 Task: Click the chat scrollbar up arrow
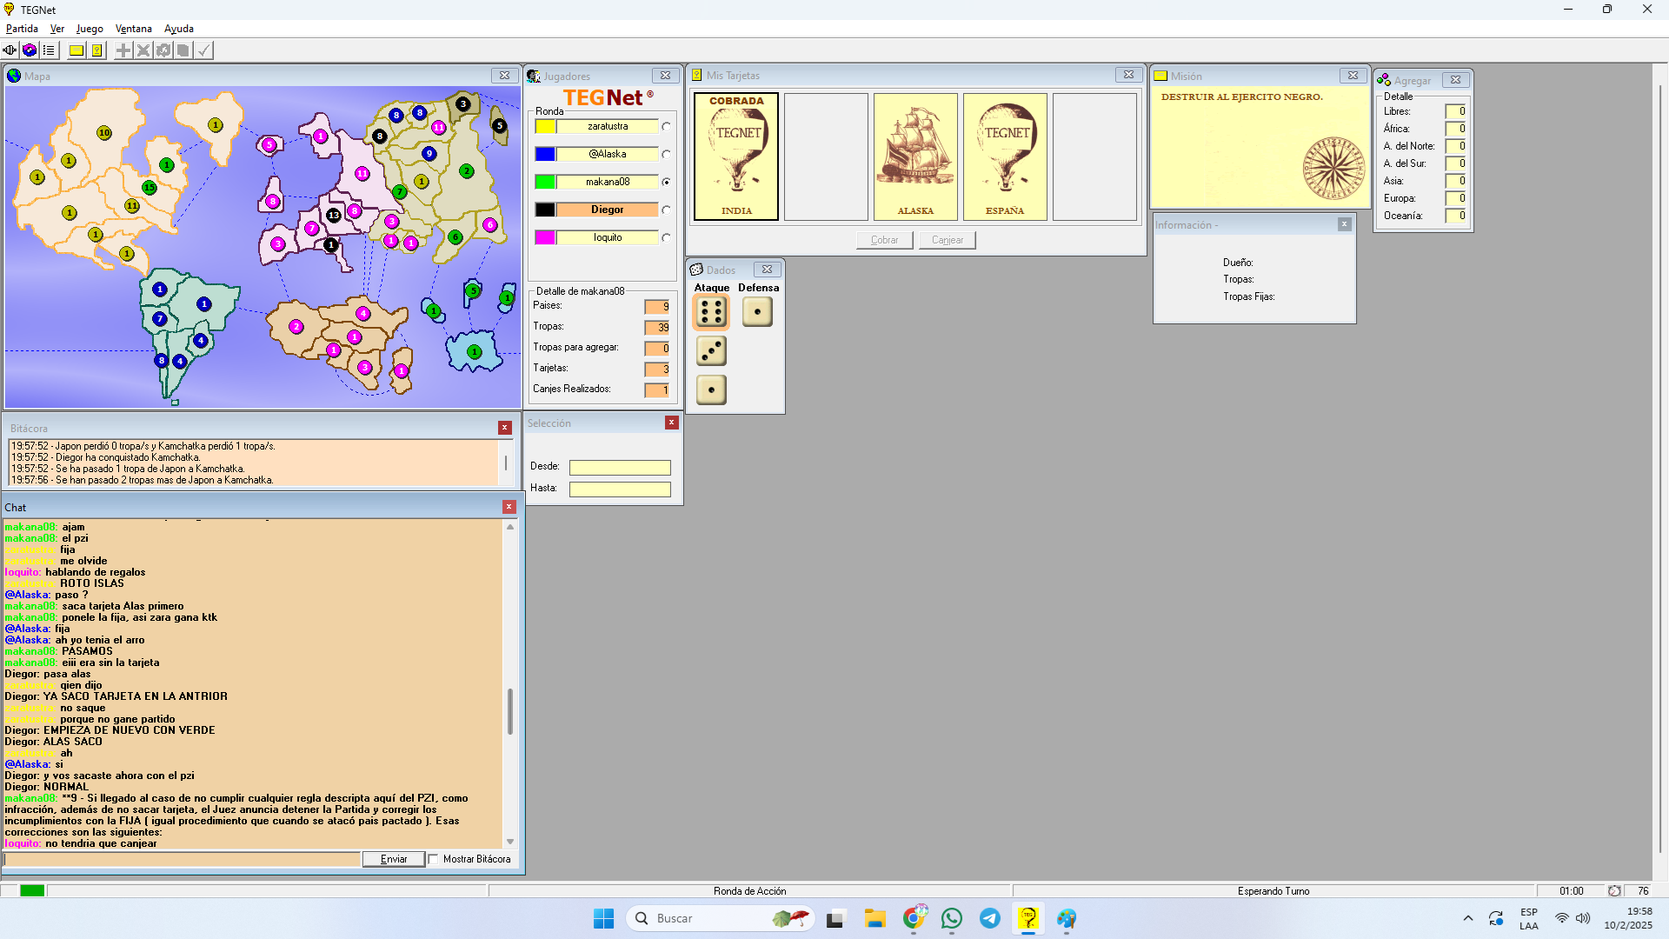[510, 527]
